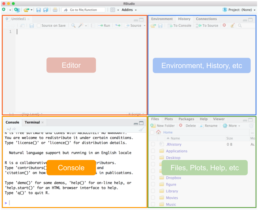Clear all history with the broom icon
Viewport: 258px width, 211px height.
[x=232, y=25]
